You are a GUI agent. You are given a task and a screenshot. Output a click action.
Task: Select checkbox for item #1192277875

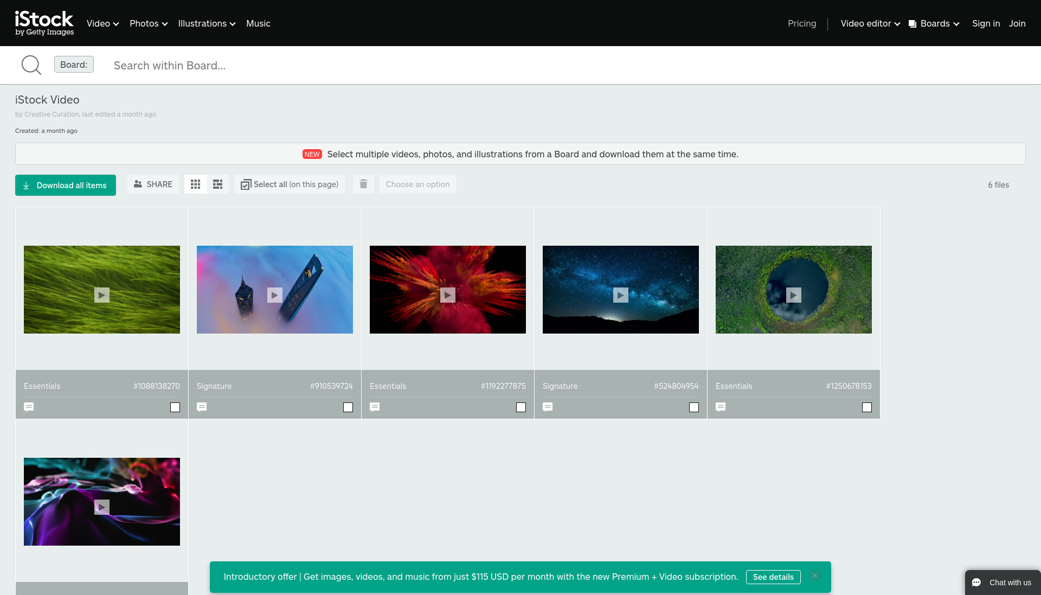pyautogui.click(x=521, y=407)
